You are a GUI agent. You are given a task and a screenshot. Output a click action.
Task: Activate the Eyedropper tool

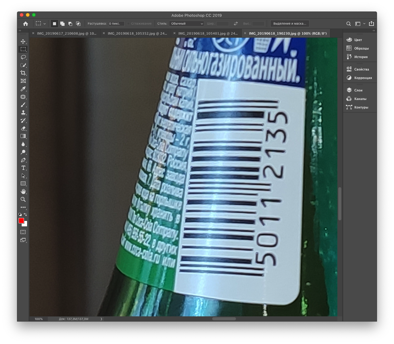[23, 89]
